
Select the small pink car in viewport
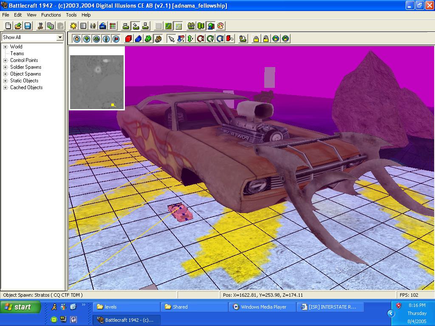tap(180, 213)
